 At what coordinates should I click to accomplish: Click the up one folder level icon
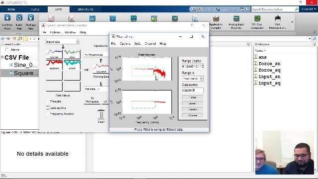pyautogui.click(x=14, y=39)
